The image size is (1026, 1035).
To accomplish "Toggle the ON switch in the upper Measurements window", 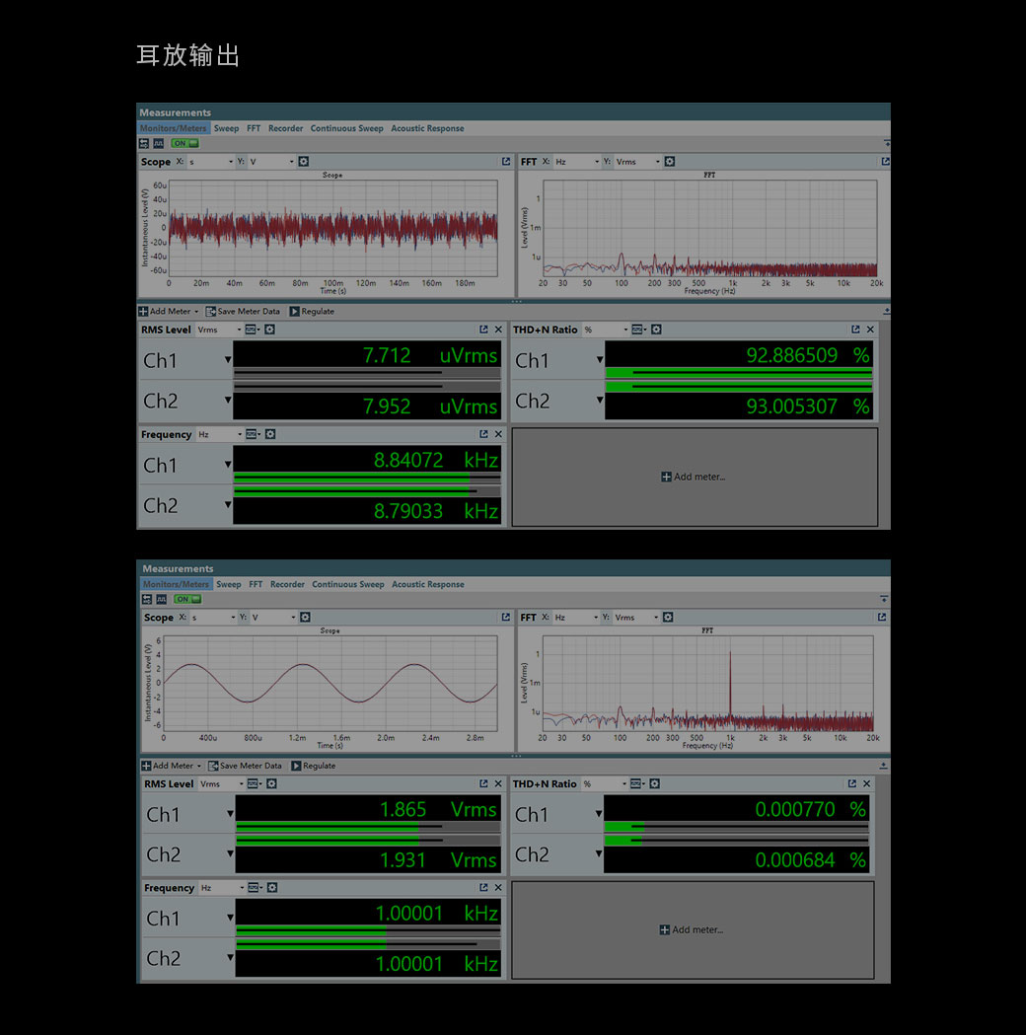I will 184,143.
